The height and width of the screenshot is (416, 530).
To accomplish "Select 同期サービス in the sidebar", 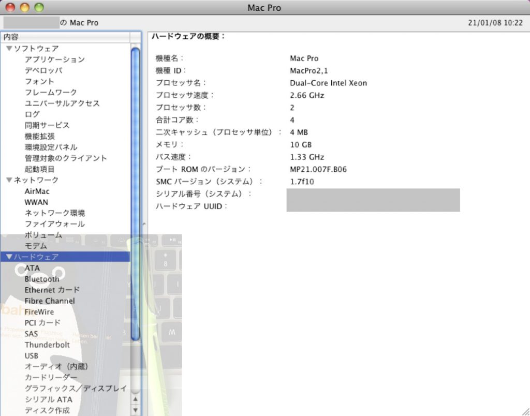I will pyautogui.click(x=47, y=125).
